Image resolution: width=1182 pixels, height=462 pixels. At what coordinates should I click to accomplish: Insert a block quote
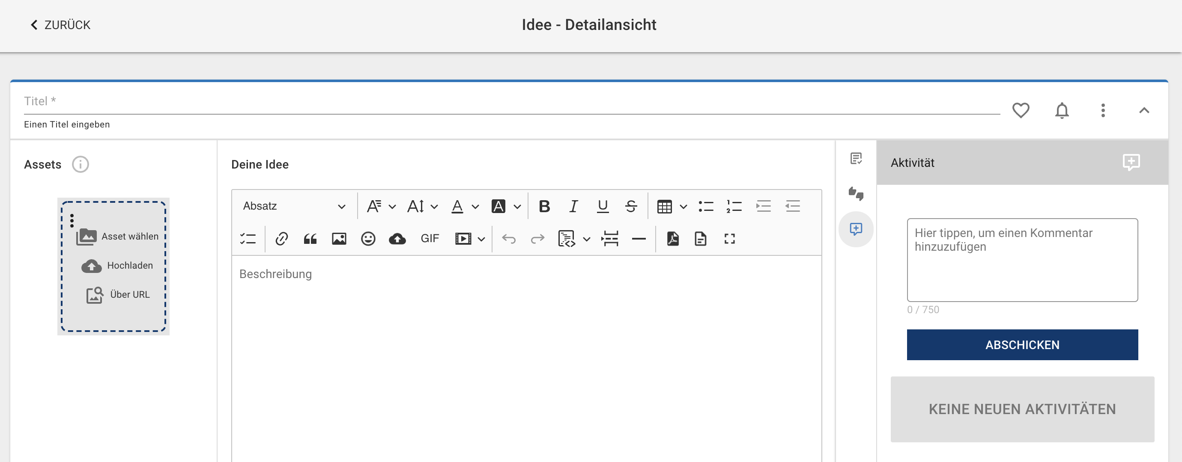click(310, 239)
